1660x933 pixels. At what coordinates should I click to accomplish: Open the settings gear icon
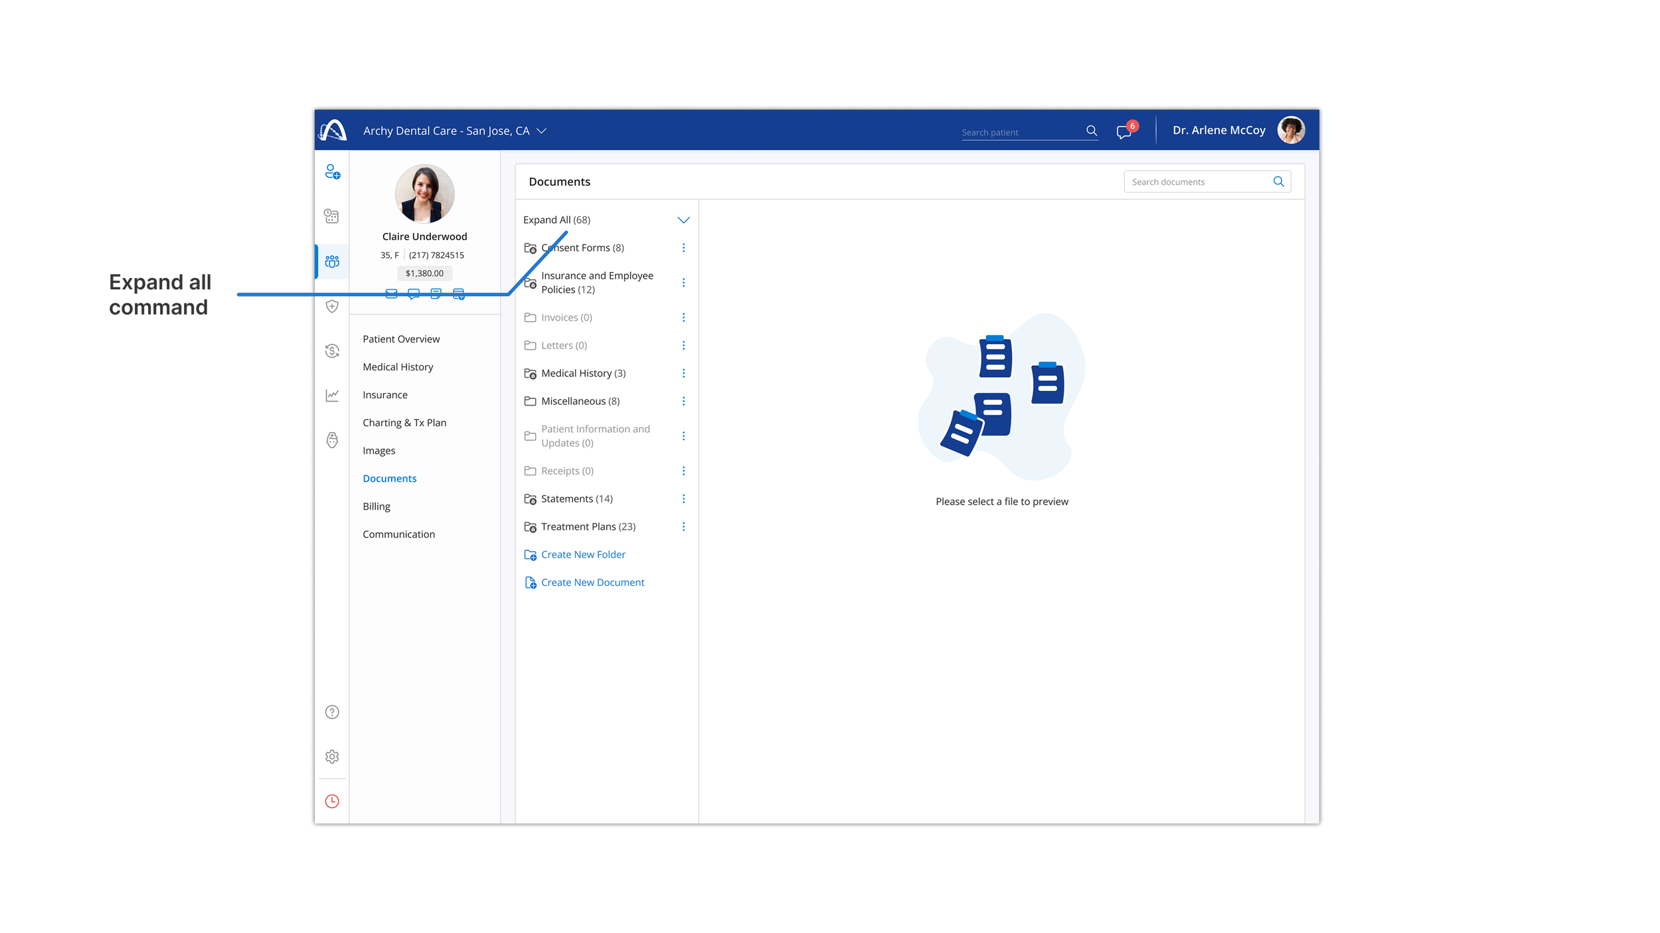pyautogui.click(x=332, y=756)
